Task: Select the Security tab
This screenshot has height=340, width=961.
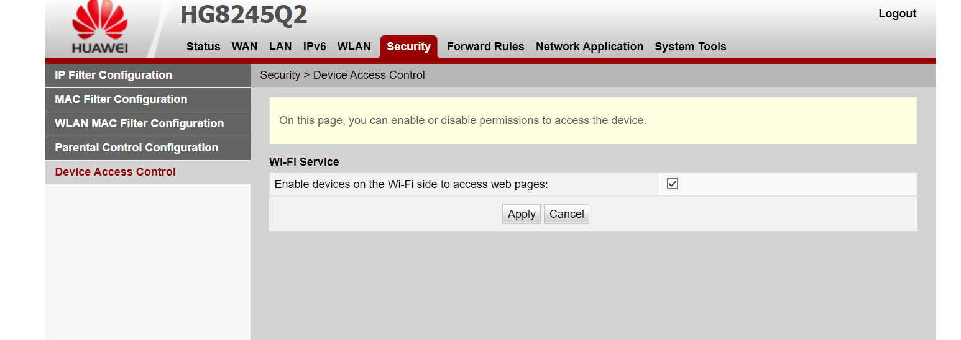Action: [408, 47]
